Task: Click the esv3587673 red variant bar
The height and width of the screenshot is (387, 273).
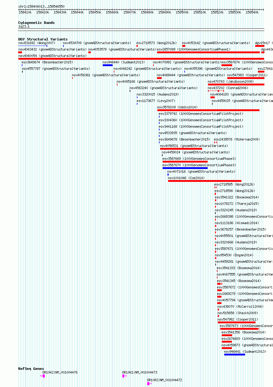Action: click(240, 329)
